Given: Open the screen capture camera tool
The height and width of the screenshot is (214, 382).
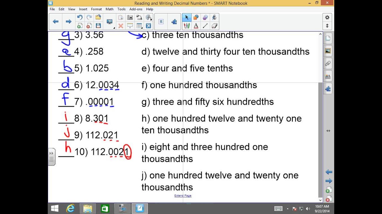Looking at the screenshot, I should (x=130, y=18).
